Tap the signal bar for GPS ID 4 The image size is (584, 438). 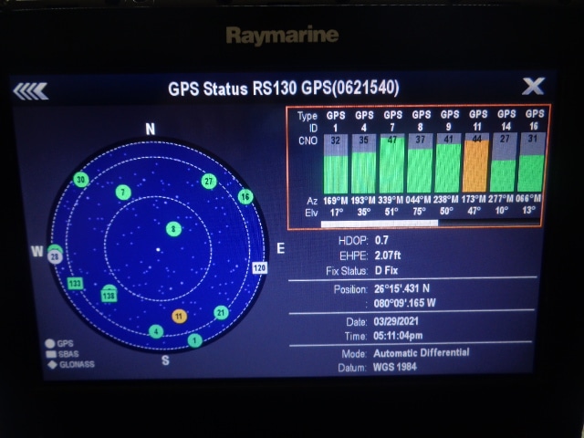[363, 163]
